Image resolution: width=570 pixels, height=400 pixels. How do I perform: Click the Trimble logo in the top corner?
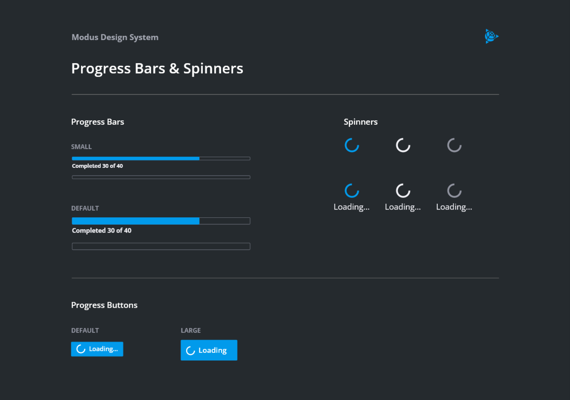coord(491,36)
